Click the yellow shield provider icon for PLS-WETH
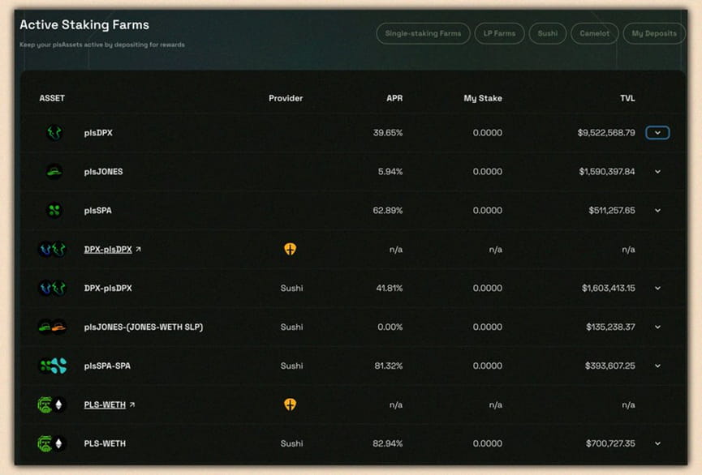Viewport: 702px width, 475px height. (x=290, y=404)
